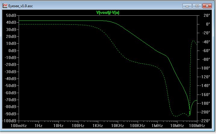The height and width of the screenshot is (134, 216).
Task: Click the -140° right axis label
Action: point(205,86)
